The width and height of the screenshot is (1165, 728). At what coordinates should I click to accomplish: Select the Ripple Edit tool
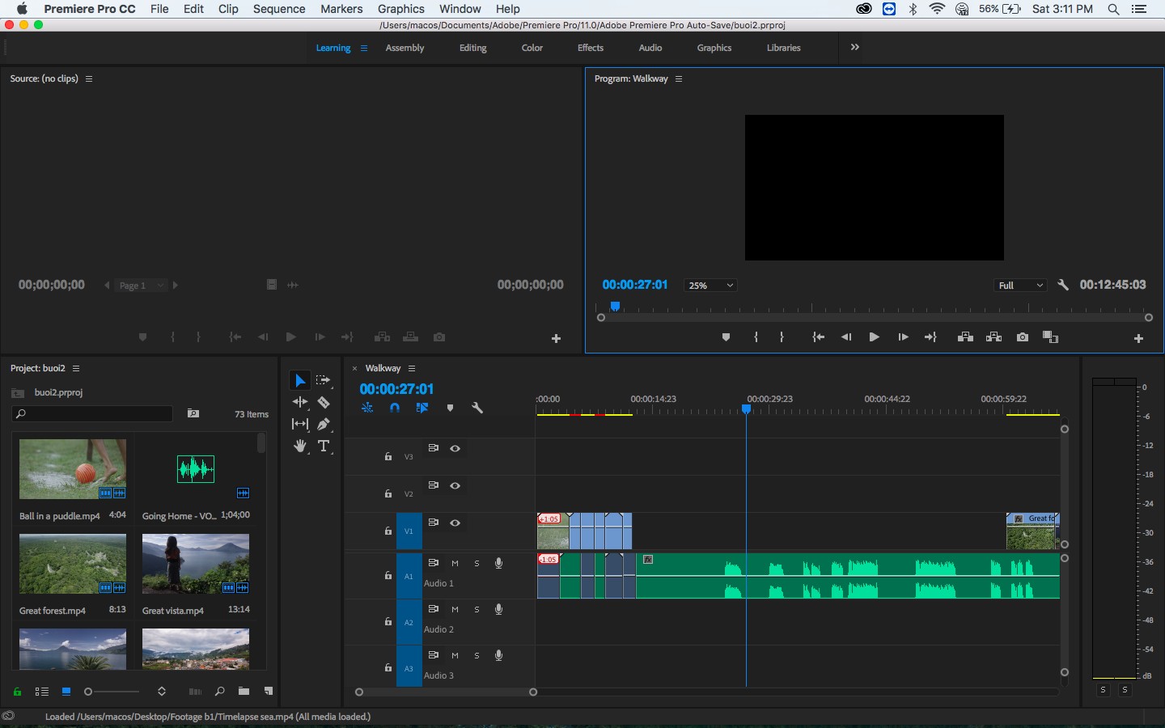[300, 402]
